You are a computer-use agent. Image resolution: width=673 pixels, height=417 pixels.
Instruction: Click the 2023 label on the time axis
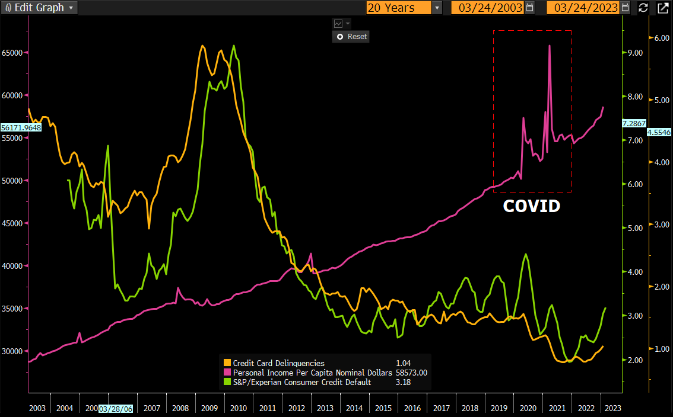(x=612, y=408)
